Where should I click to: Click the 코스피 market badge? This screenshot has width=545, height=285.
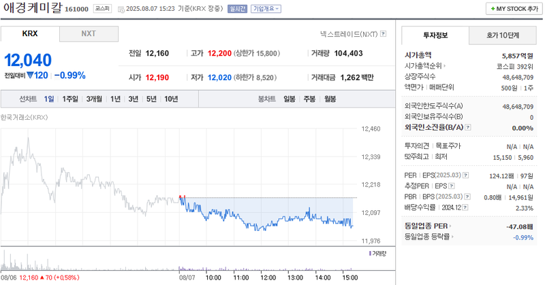coord(103,8)
